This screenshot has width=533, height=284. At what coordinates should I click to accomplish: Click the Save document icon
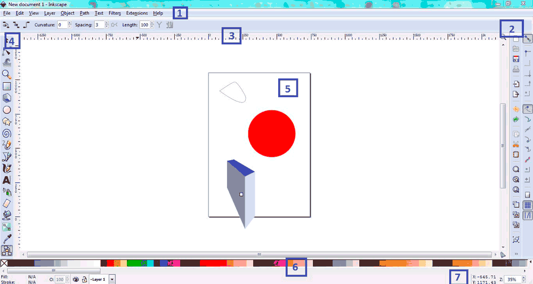[x=516, y=59]
